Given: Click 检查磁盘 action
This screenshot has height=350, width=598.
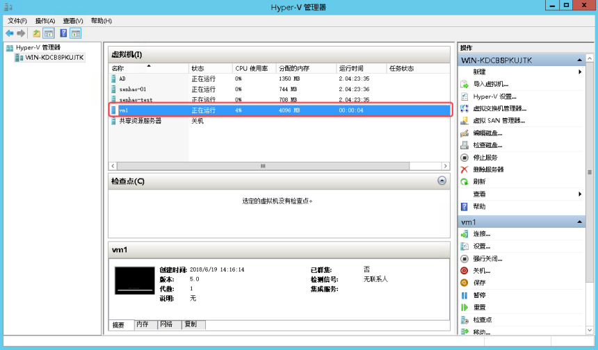Looking at the screenshot, I should pyautogui.click(x=487, y=145).
